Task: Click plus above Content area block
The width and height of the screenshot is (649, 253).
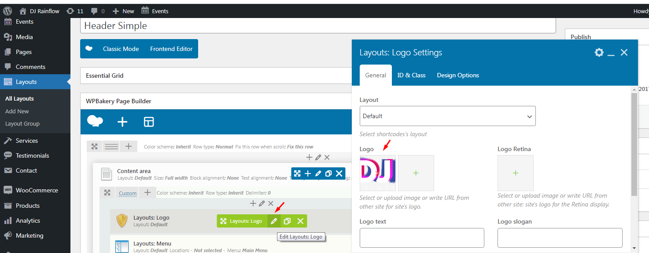Action: (309, 157)
